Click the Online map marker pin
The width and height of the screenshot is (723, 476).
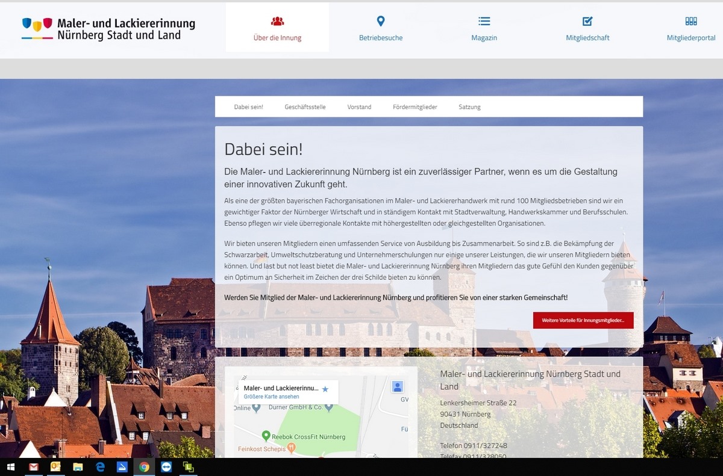click(x=256, y=407)
